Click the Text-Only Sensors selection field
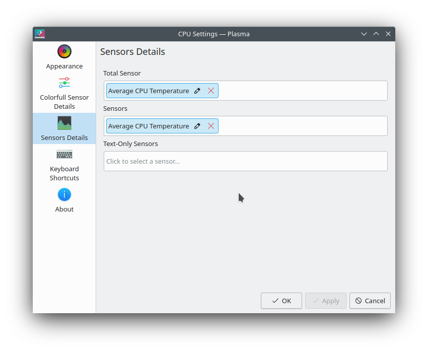 pyautogui.click(x=245, y=161)
